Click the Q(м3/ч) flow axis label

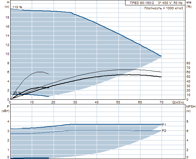(x=178, y=102)
